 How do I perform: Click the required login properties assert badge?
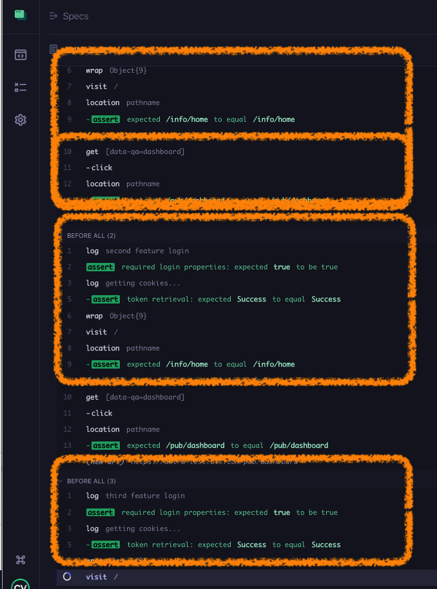click(100, 267)
